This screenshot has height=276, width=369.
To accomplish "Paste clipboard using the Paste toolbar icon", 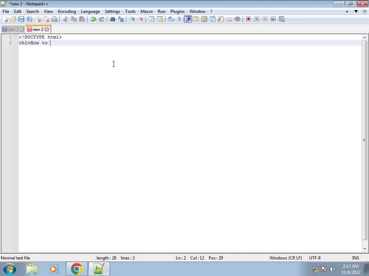I will 82,19.
